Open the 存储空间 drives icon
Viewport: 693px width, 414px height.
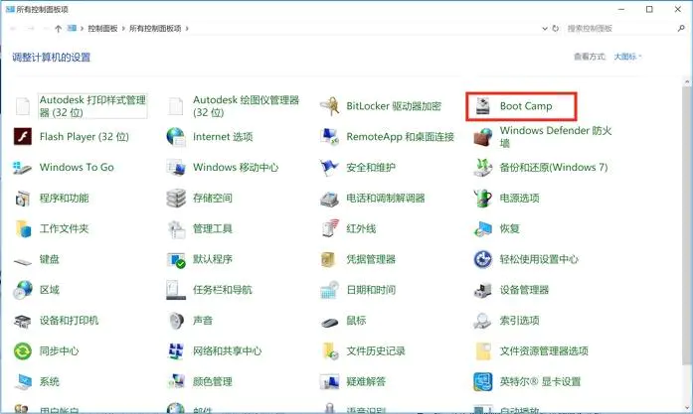click(x=176, y=199)
